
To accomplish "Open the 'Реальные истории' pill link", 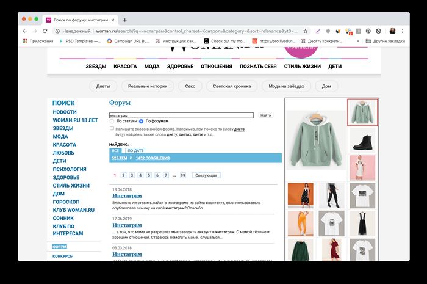I will [x=148, y=86].
